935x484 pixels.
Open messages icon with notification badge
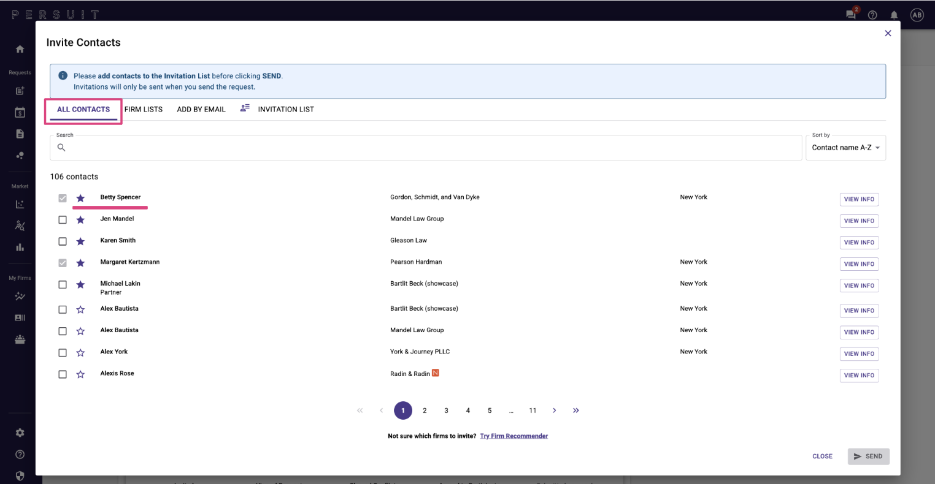click(852, 14)
